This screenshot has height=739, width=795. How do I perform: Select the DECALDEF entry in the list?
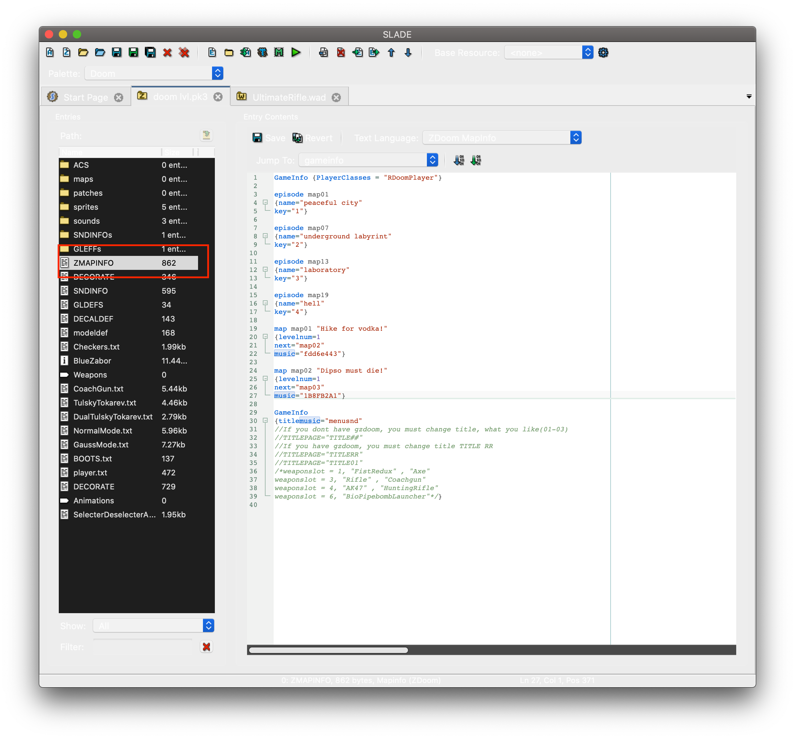point(93,319)
